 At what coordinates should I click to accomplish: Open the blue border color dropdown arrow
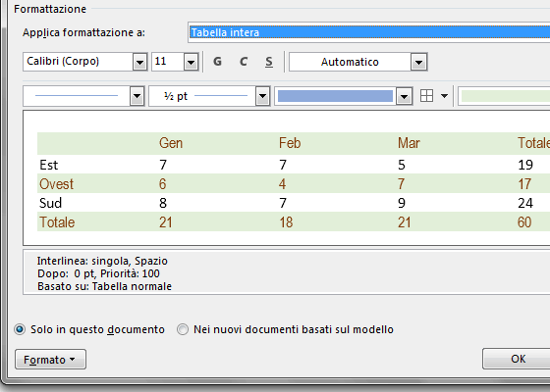pos(404,96)
